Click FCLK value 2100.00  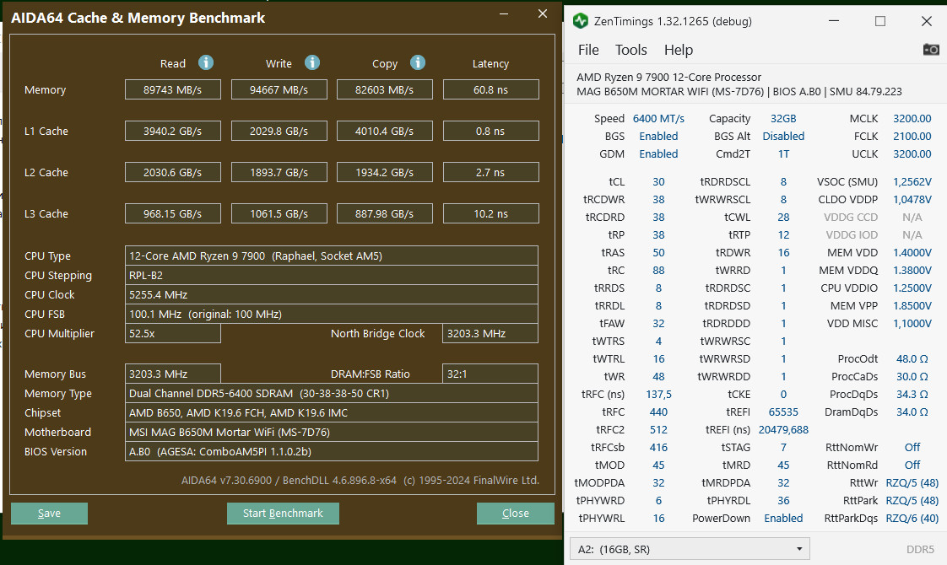(912, 137)
